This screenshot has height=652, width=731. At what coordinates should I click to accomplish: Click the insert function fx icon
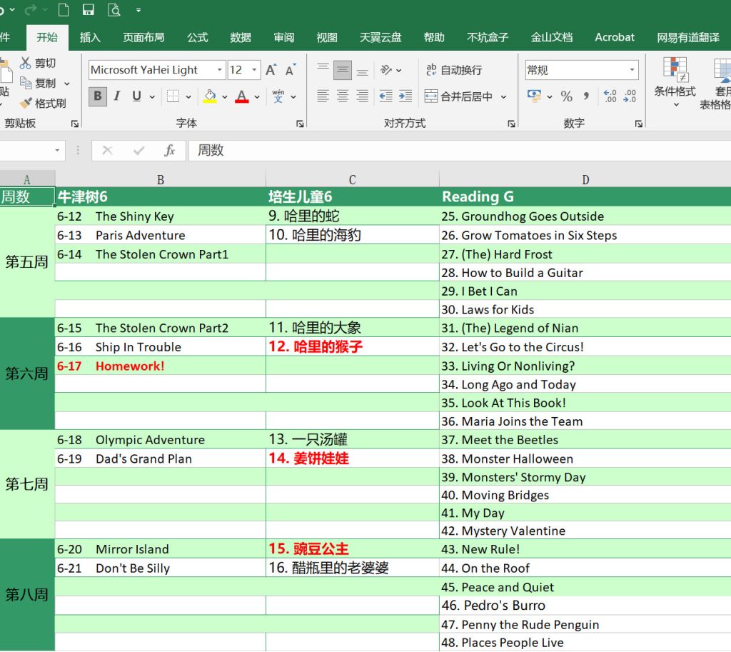(170, 151)
